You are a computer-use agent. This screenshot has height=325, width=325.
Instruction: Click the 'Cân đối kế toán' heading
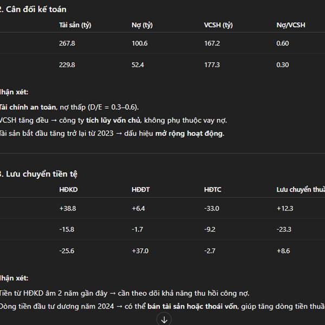tap(36, 10)
